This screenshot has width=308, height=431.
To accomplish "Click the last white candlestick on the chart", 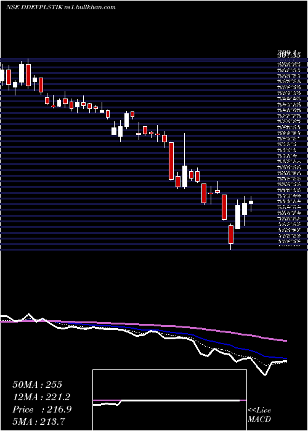I will point(251,203).
